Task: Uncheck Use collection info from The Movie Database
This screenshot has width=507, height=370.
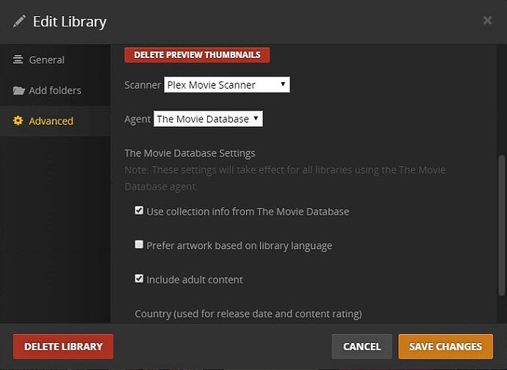Action: pyautogui.click(x=139, y=211)
